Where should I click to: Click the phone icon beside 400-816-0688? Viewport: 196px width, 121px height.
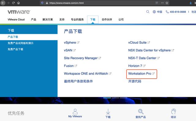(x=167, y=12)
